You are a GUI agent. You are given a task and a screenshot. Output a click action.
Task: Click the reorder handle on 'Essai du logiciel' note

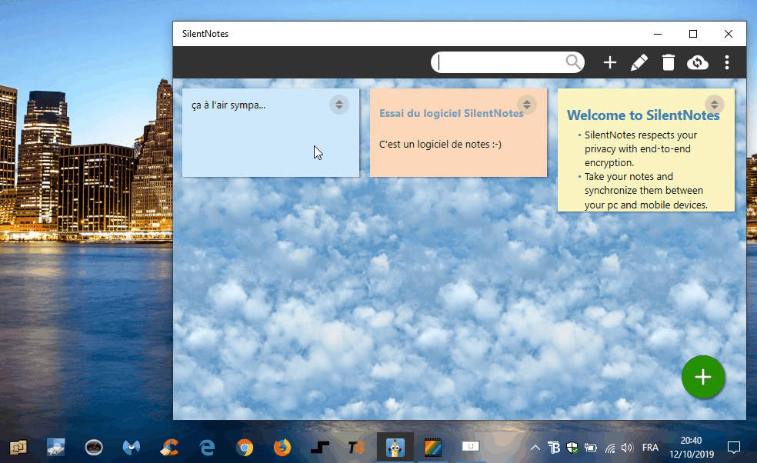tap(527, 105)
